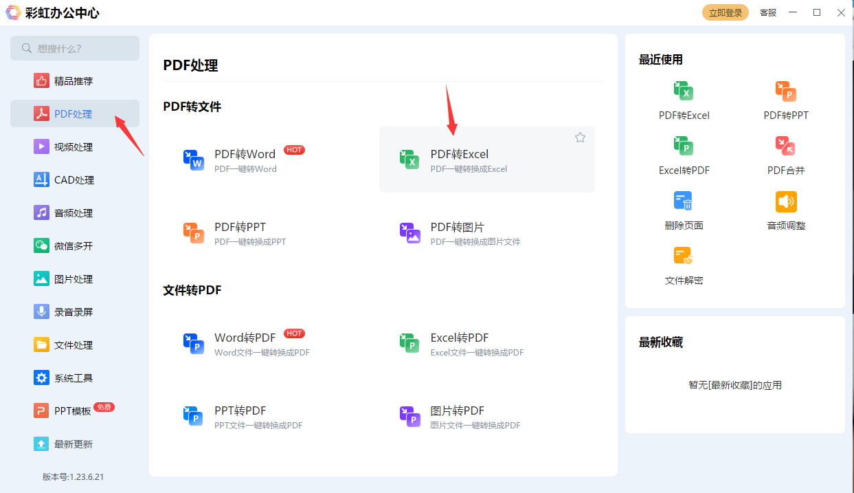Click the PDF转Word blue W icon
Viewport: 854px width, 493px height.
194,160
